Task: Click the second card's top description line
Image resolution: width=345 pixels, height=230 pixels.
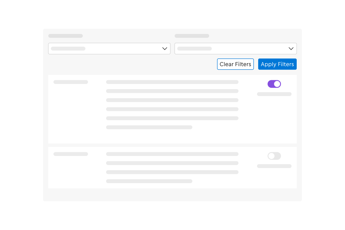Action: point(172,154)
